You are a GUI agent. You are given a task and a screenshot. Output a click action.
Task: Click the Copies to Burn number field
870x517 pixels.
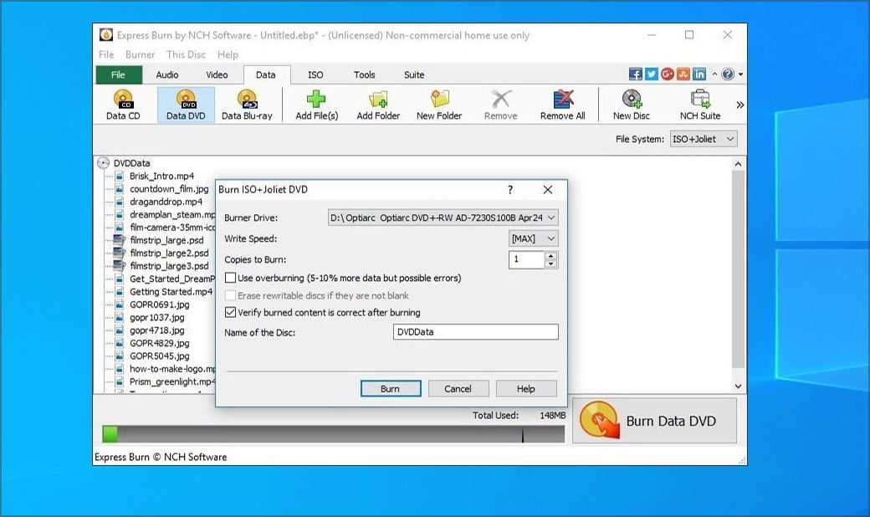[526, 259]
